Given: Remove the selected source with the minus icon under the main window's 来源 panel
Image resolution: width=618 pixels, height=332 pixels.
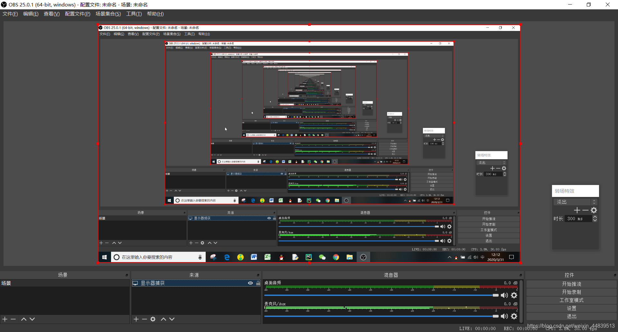Looking at the screenshot, I should click(145, 319).
